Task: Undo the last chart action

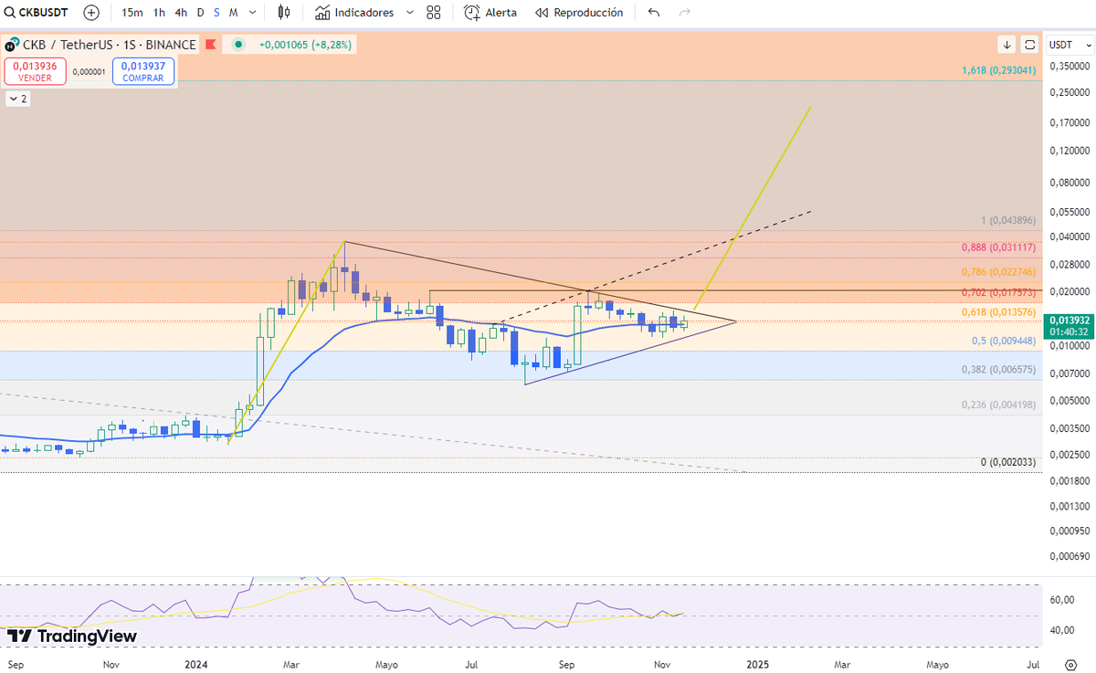Action: [653, 13]
